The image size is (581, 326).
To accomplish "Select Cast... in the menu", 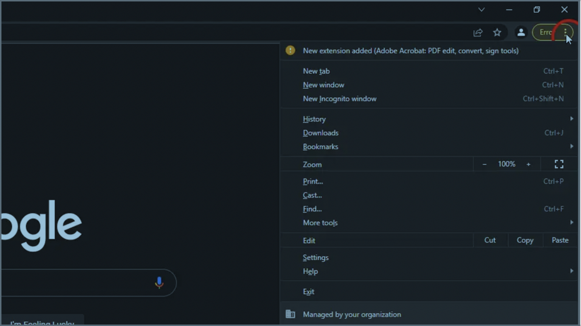I will pyautogui.click(x=429, y=195).
